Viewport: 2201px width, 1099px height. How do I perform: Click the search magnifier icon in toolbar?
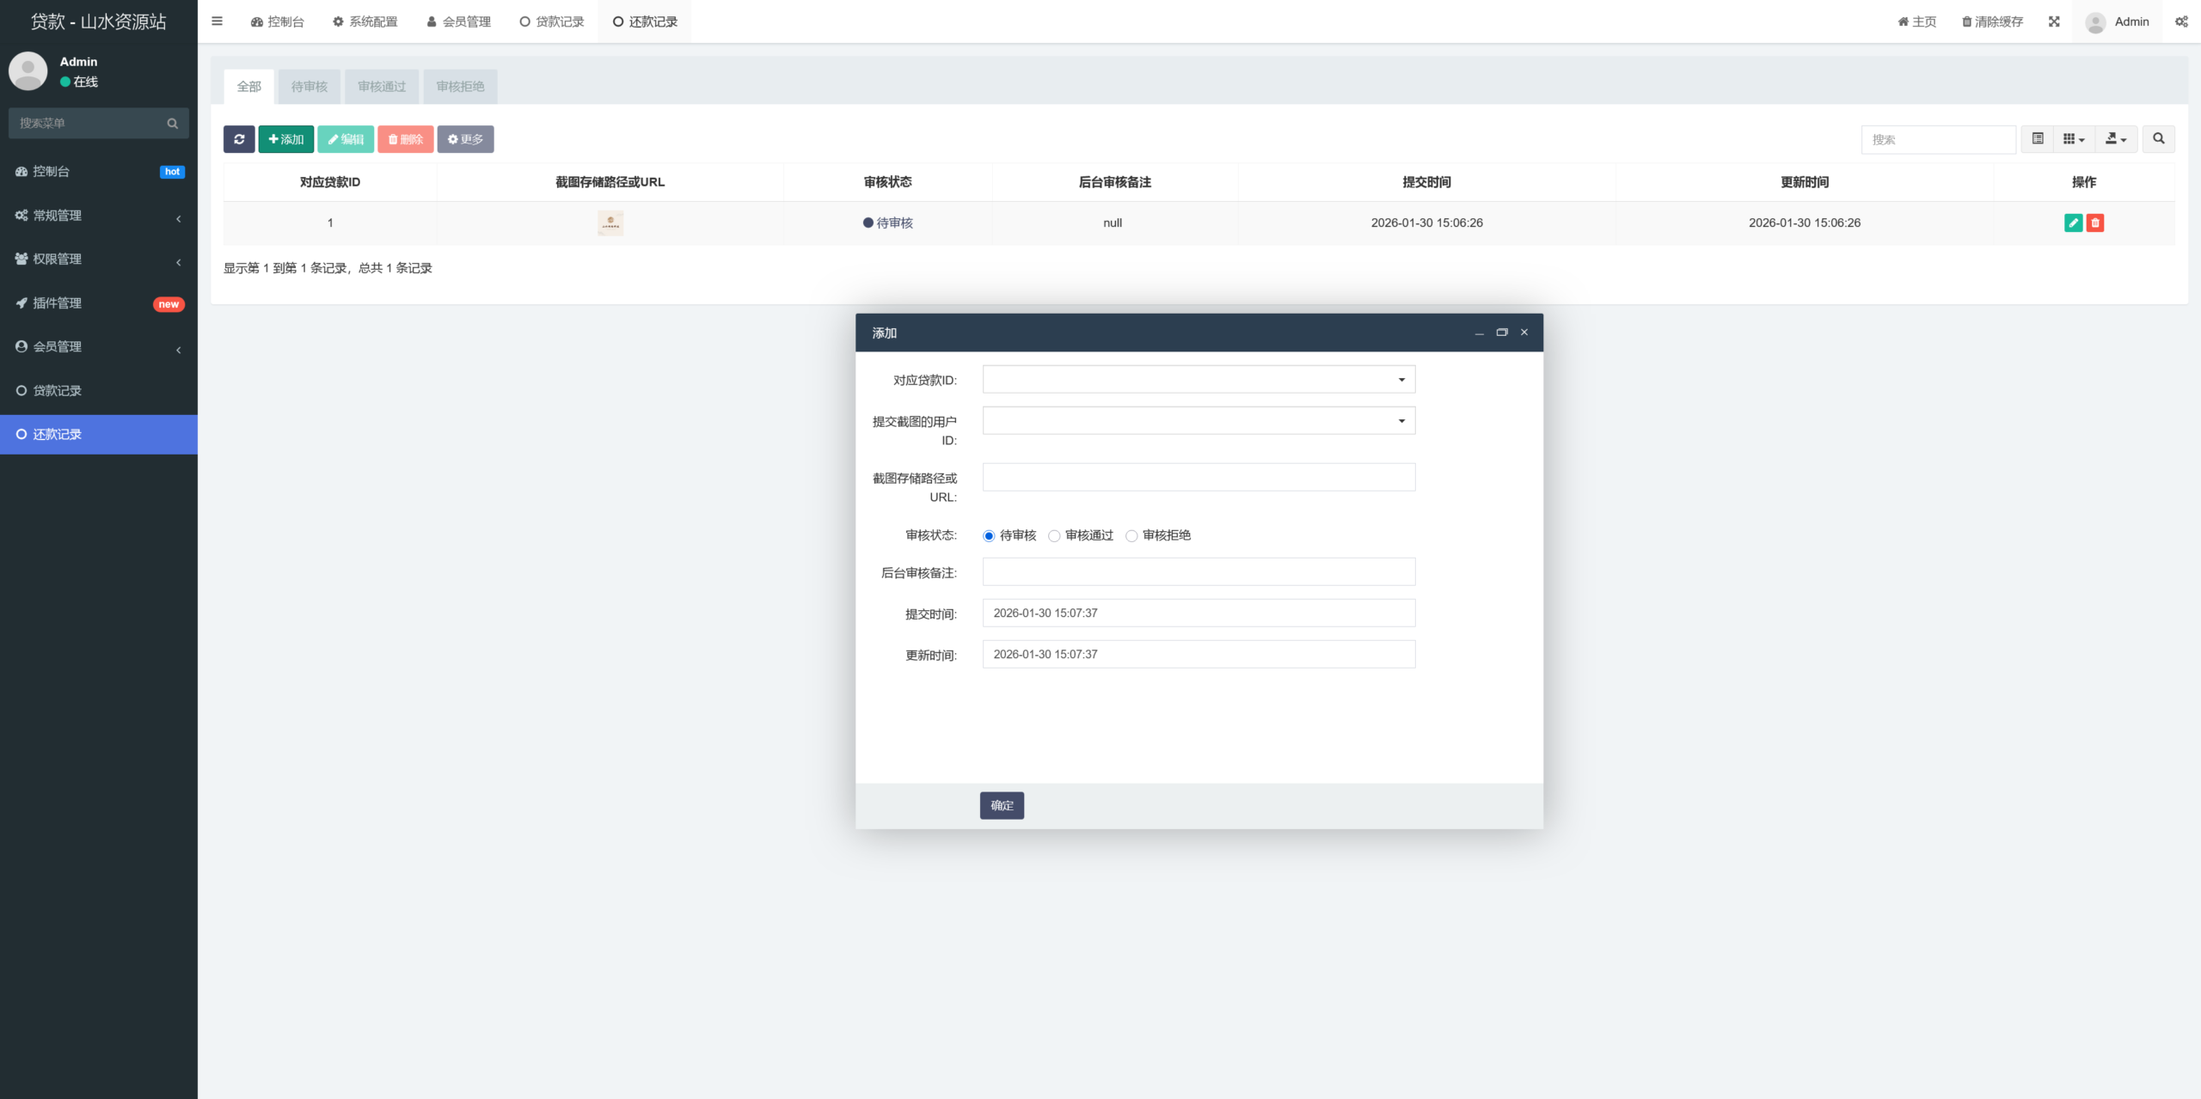click(x=2158, y=139)
